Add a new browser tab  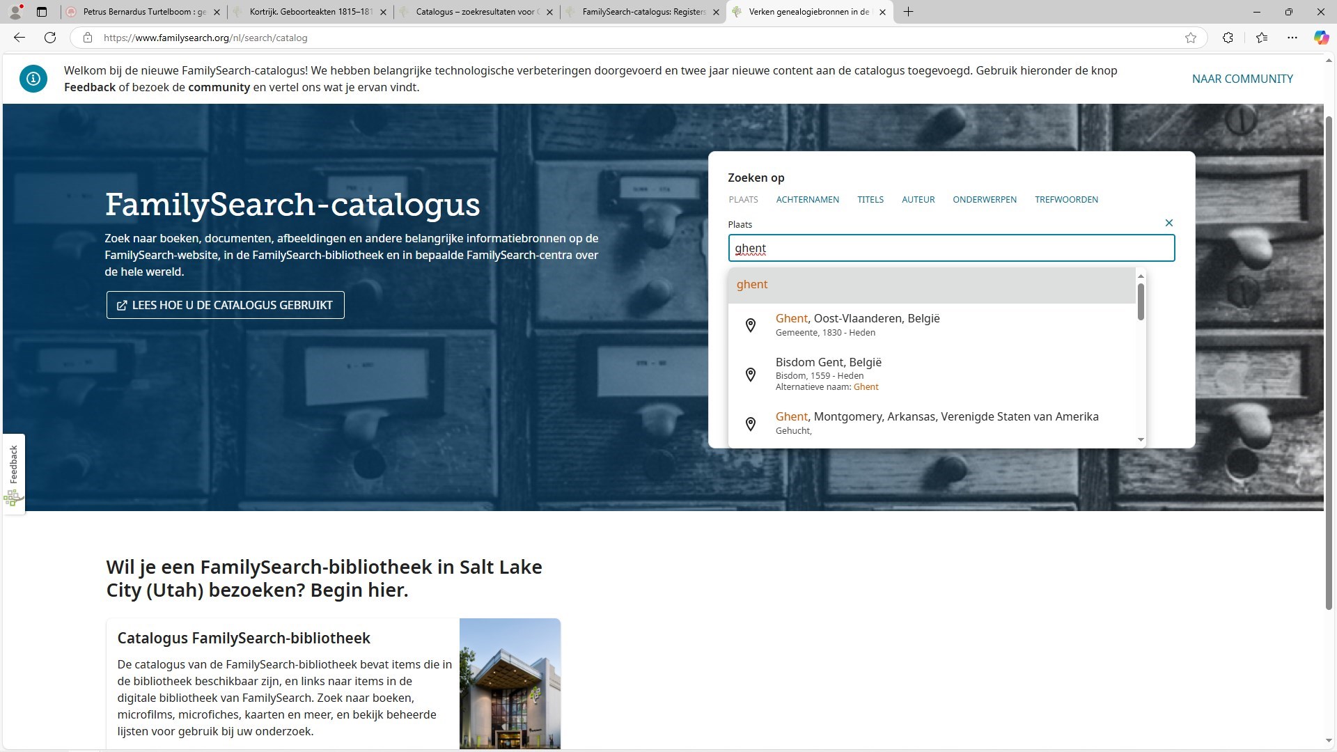[x=908, y=12]
